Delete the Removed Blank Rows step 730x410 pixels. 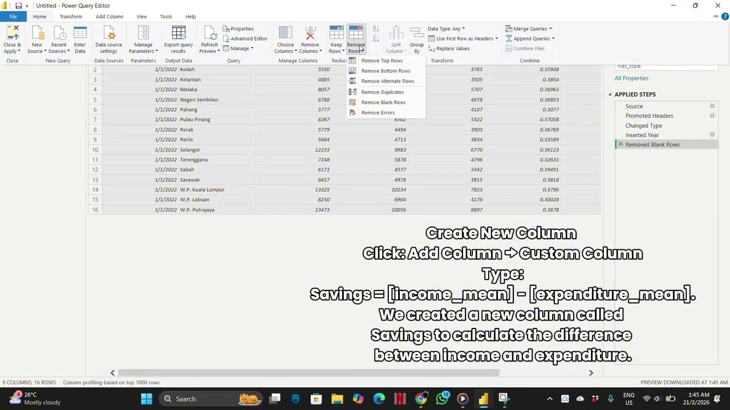(x=620, y=145)
